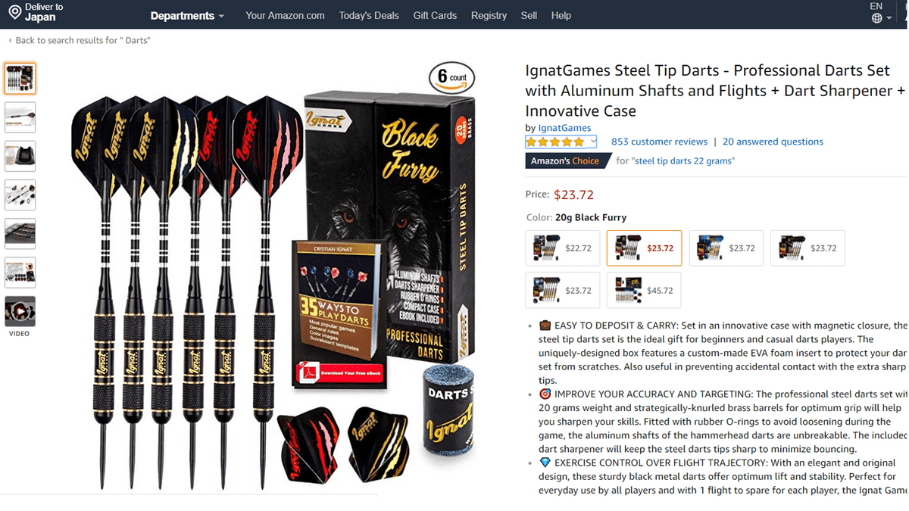909x511 pixels.
Task: Open the star ratings breakdown arrow
Action: click(592, 142)
